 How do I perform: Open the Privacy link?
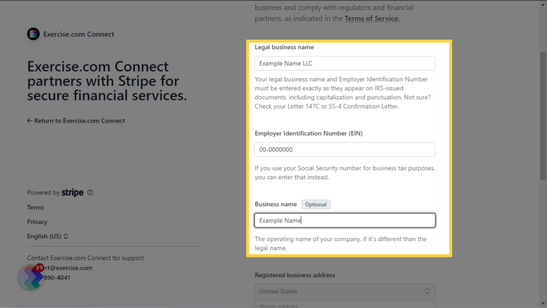[37, 222]
